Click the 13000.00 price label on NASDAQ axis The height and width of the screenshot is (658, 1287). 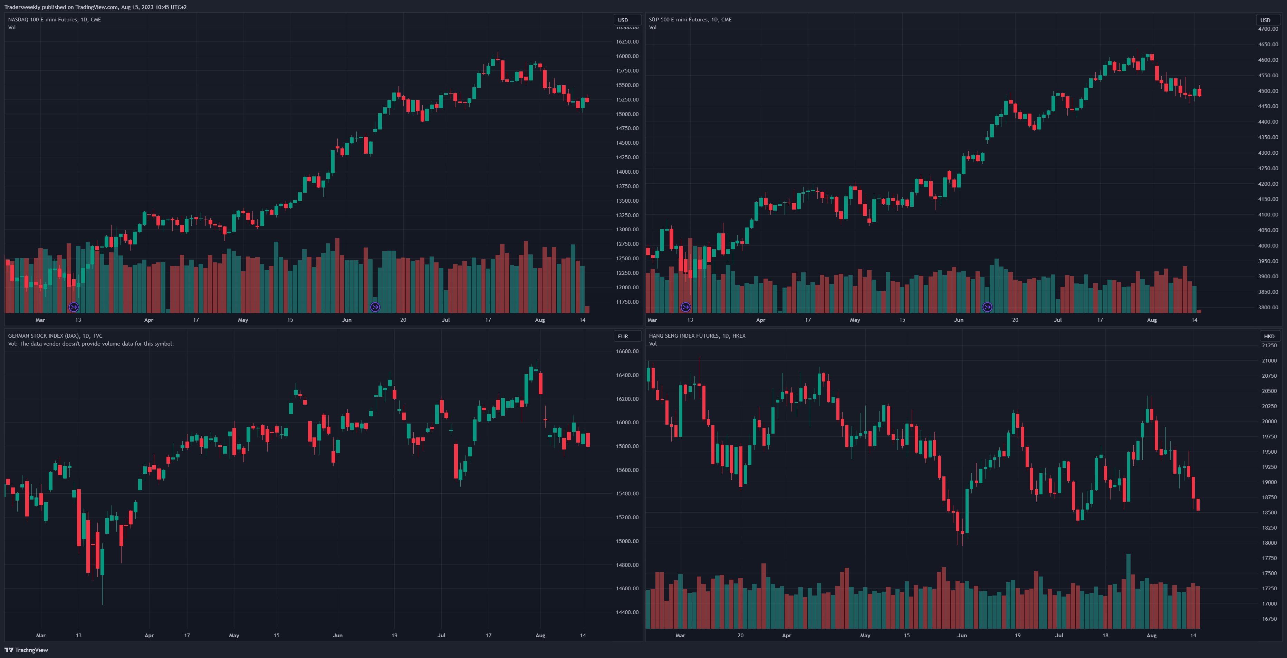(627, 229)
